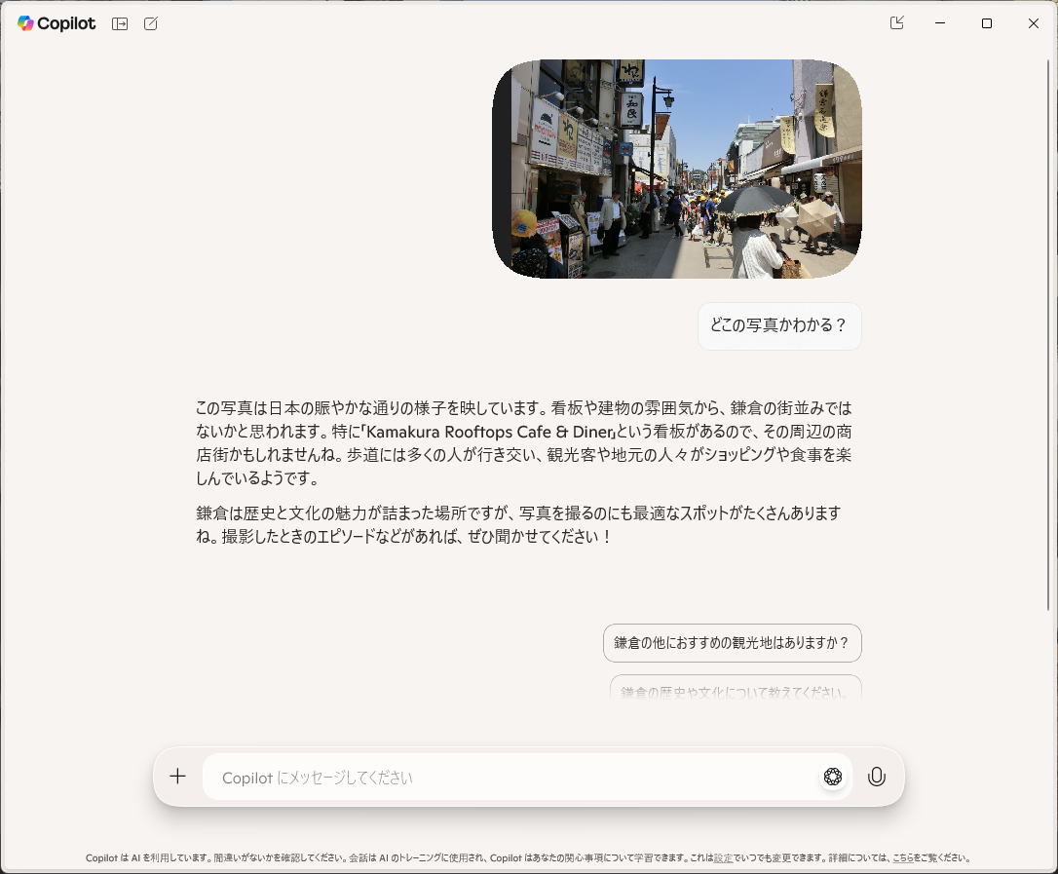Click the Copilot wordmark in the header

coord(64,23)
